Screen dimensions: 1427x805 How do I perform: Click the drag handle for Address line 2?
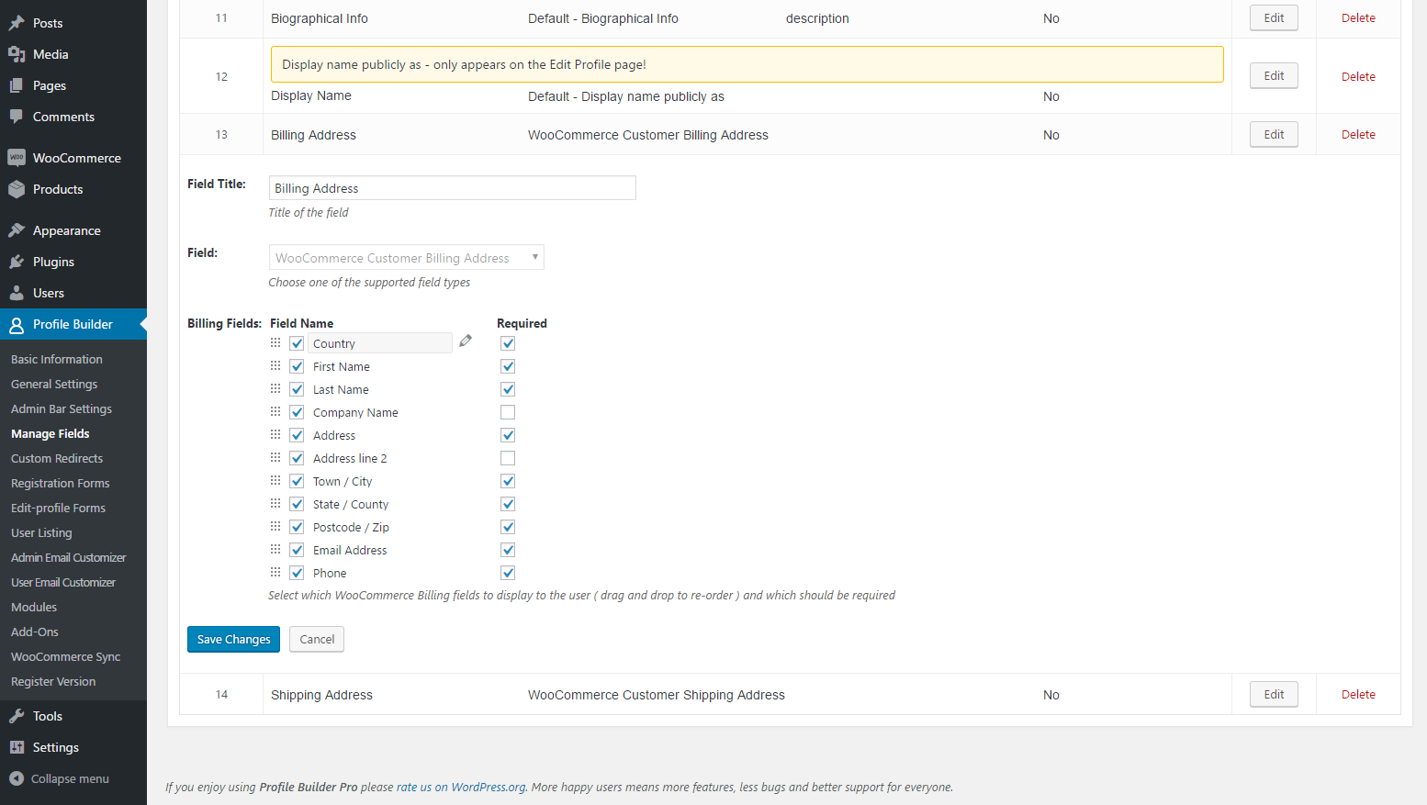[x=275, y=457]
